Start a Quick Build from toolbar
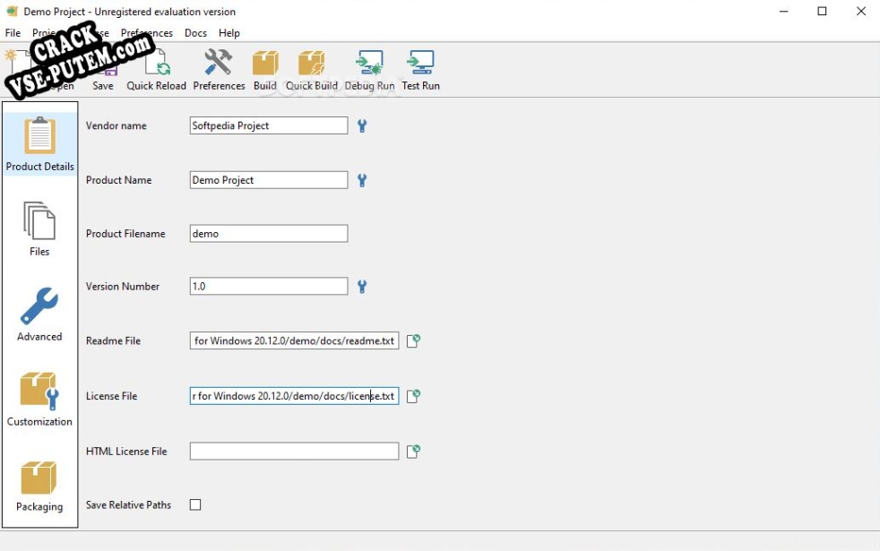The width and height of the screenshot is (880, 551). (312, 71)
